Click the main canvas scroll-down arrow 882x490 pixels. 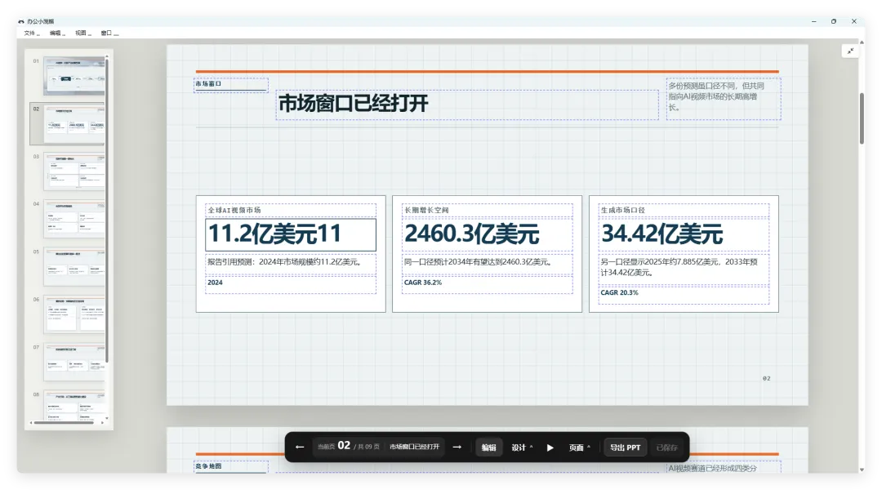[862, 470]
